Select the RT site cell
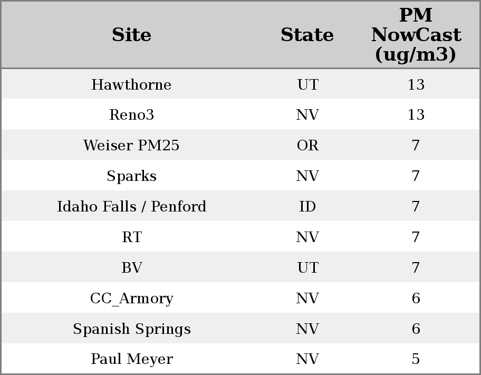The image size is (481, 375). (x=131, y=237)
